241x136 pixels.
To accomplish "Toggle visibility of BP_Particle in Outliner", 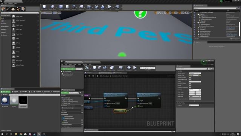I will coord(194,28).
